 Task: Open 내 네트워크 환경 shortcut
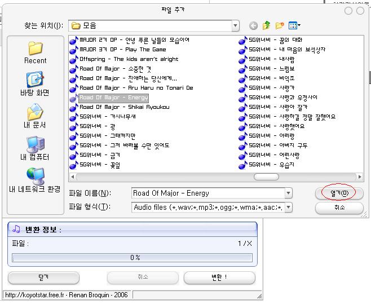pyautogui.click(x=35, y=180)
